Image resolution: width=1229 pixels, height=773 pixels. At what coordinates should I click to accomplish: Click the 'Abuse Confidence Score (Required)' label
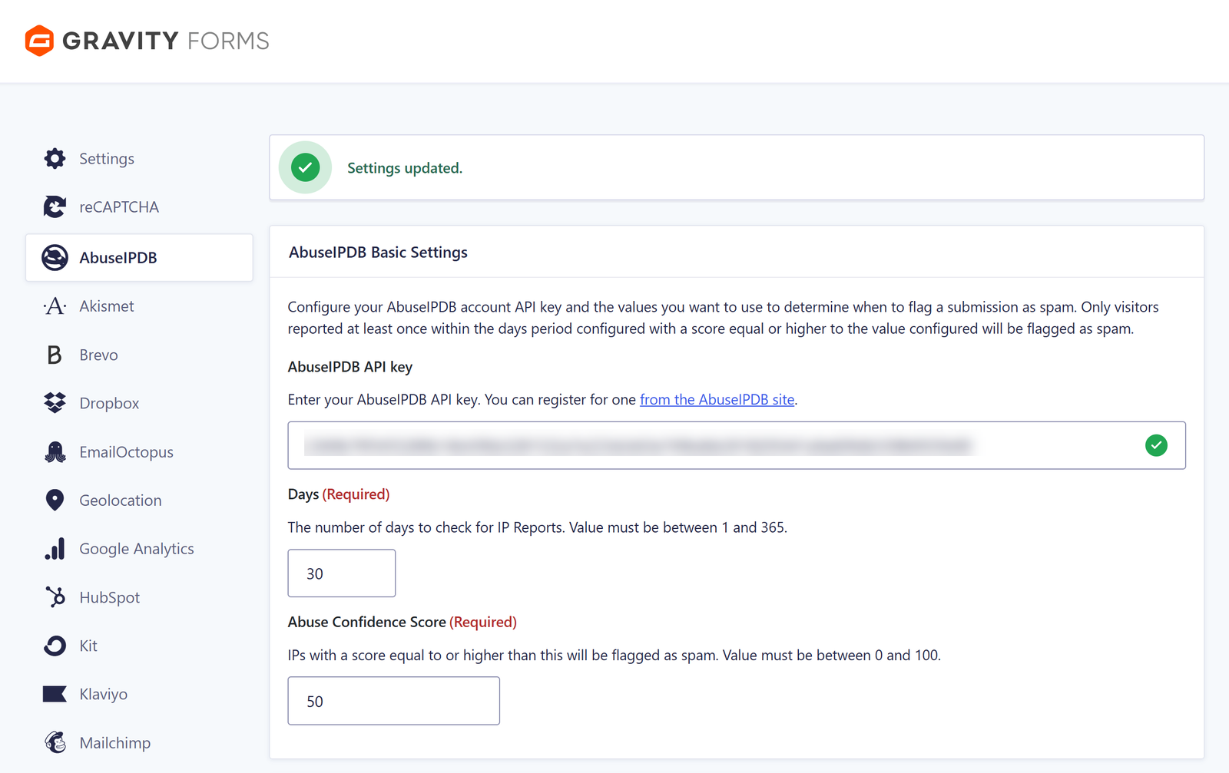pyautogui.click(x=402, y=622)
